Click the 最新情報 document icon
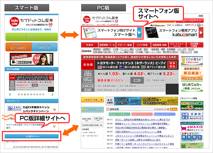 pyautogui.click(x=108, y=109)
